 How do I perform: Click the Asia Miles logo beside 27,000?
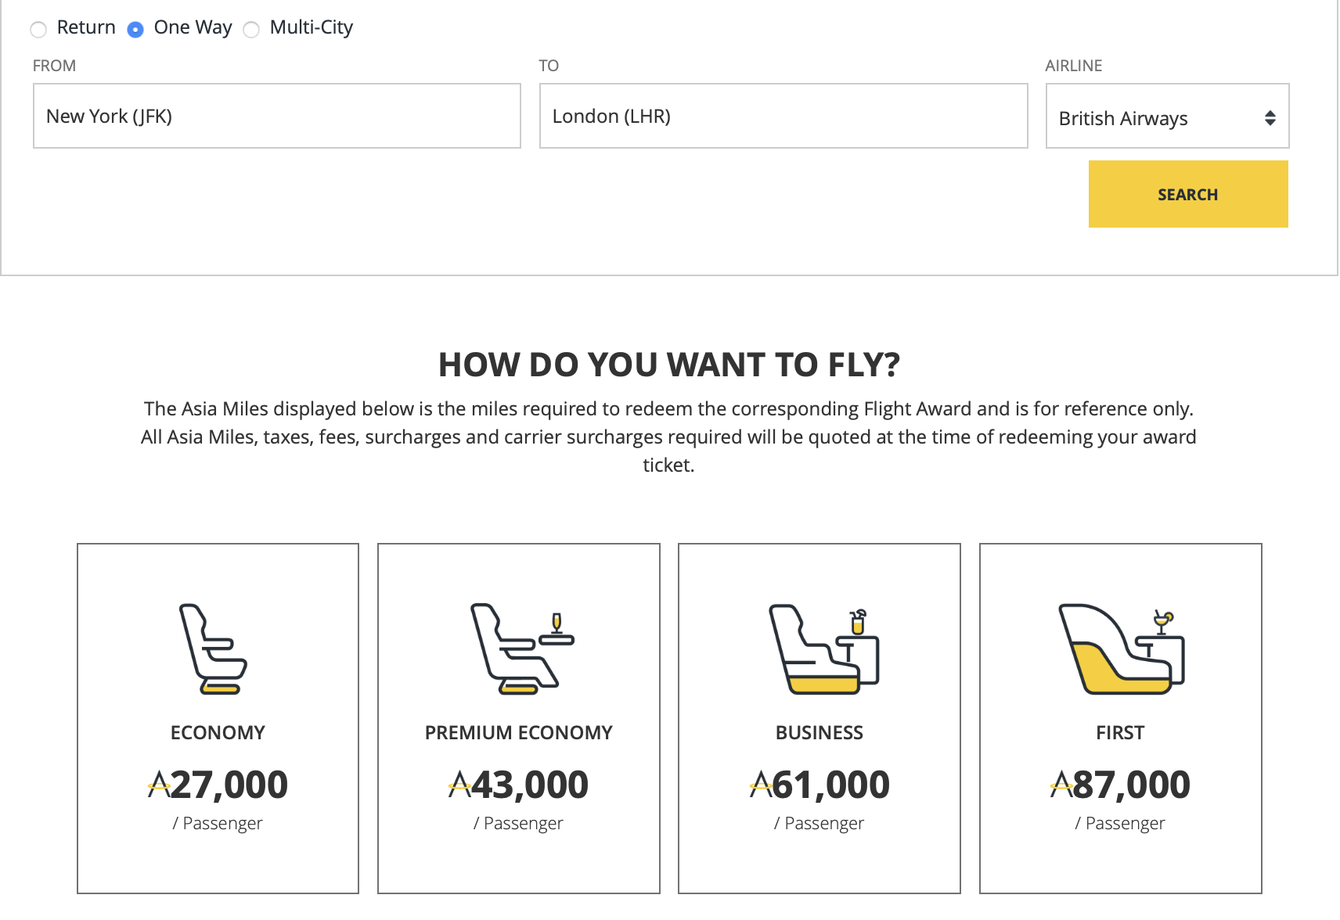tap(159, 785)
